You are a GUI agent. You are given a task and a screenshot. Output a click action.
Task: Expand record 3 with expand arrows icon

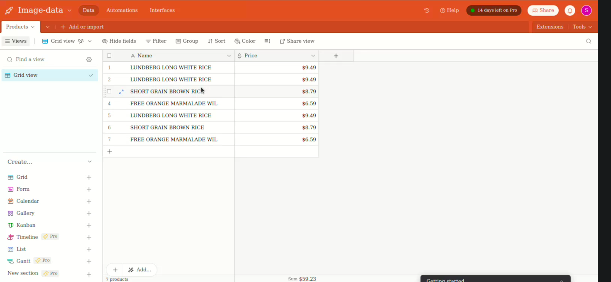click(121, 92)
